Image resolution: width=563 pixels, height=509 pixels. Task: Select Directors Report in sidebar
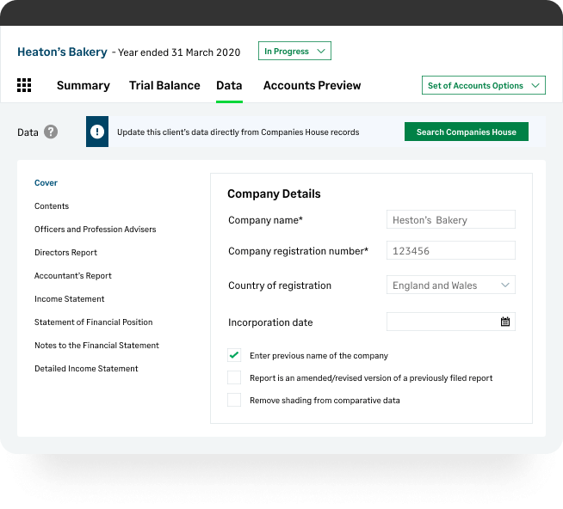[x=65, y=253]
